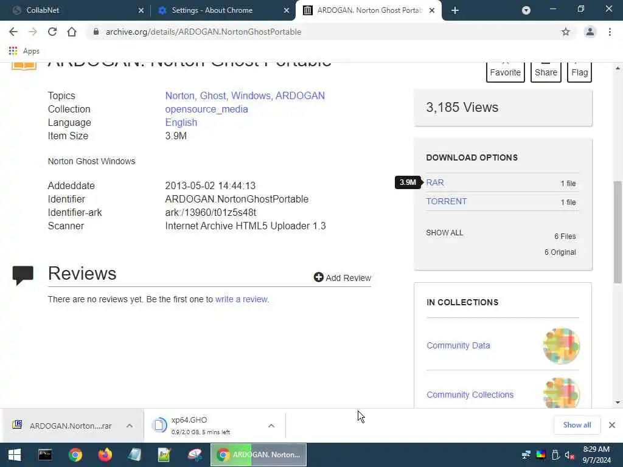This screenshot has width=623, height=467.
Task: Close the ARDOGAN Norton Ghost Portable tab
Action: (432, 10)
